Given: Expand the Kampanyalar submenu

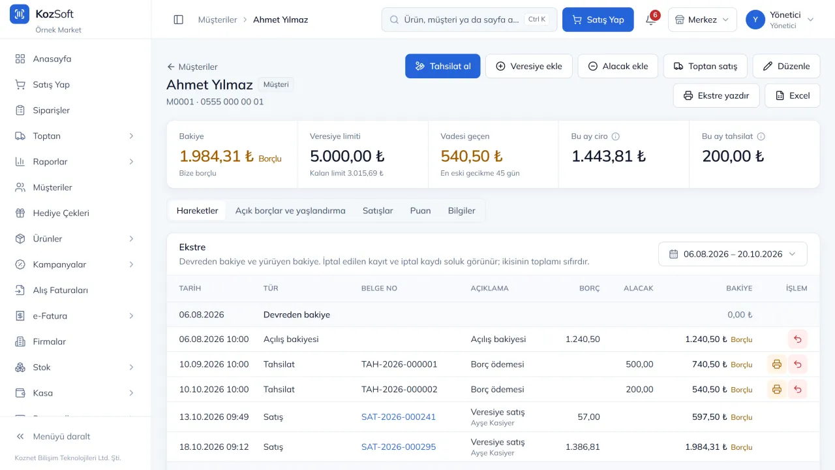Looking at the screenshot, I should point(131,264).
